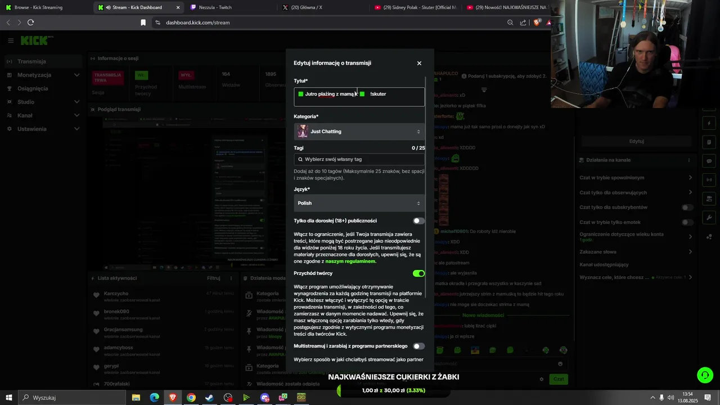Click the share icon in the address bar
The height and width of the screenshot is (405, 720).
tap(523, 22)
